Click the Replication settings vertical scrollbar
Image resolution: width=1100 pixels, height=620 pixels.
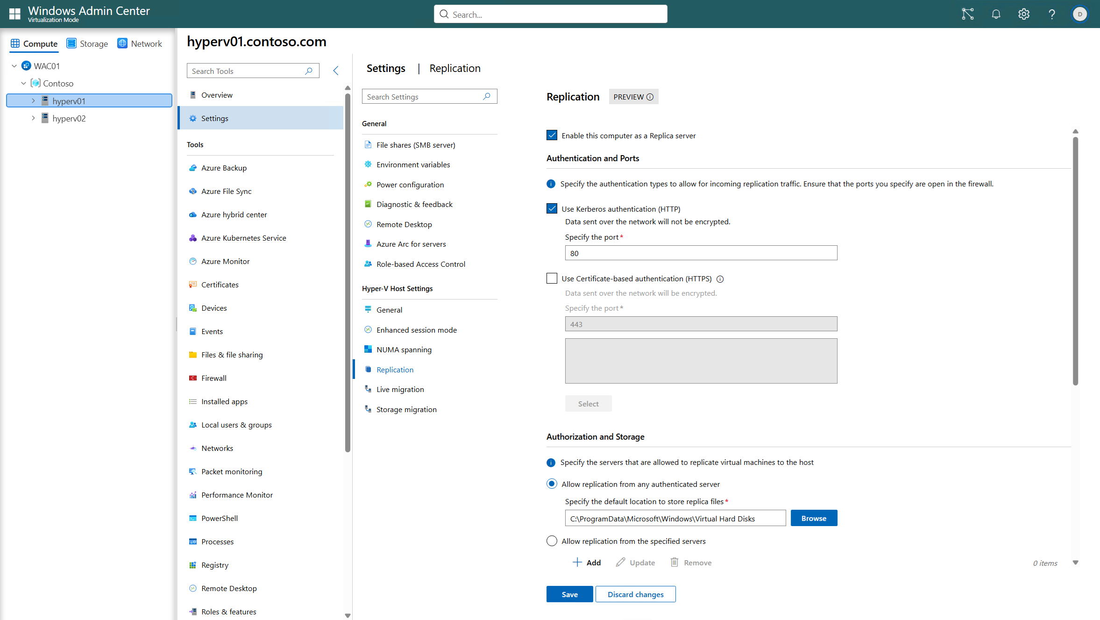[1075, 262]
